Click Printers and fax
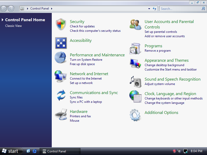Image resolution: width=207 pixels, height=155 pixels. click(80, 116)
